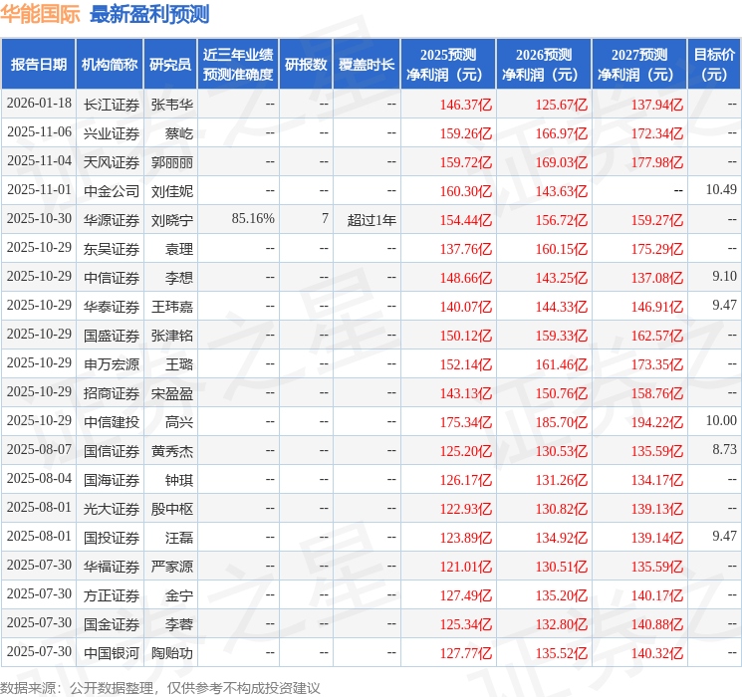This screenshot has height=697, width=742.
Task: Click institution 国信证券
Action: point(112,451)
